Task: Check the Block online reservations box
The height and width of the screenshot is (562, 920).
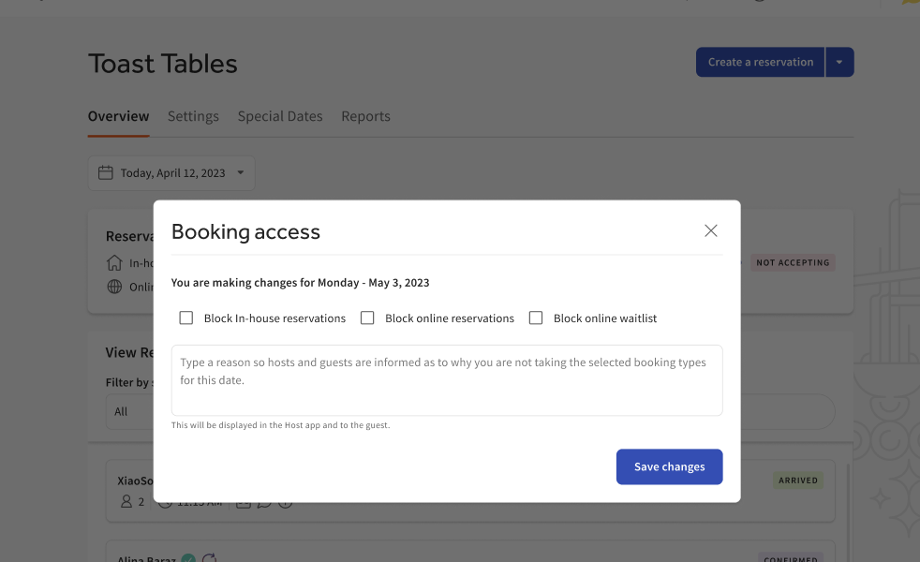Action: coord(367,318)
